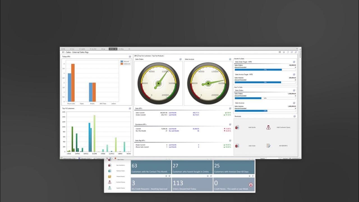Screen dimensions: 359x202
Task: Click the Supplier Enquiry person icon
Action: click(x=110, y=188)
